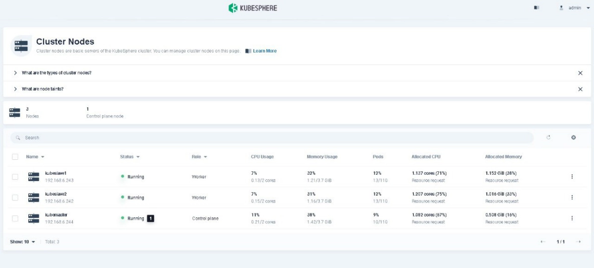Screen dimensions: 594x268
Task: Click the 'CPU Usage' column header
Action: (262, 156)
